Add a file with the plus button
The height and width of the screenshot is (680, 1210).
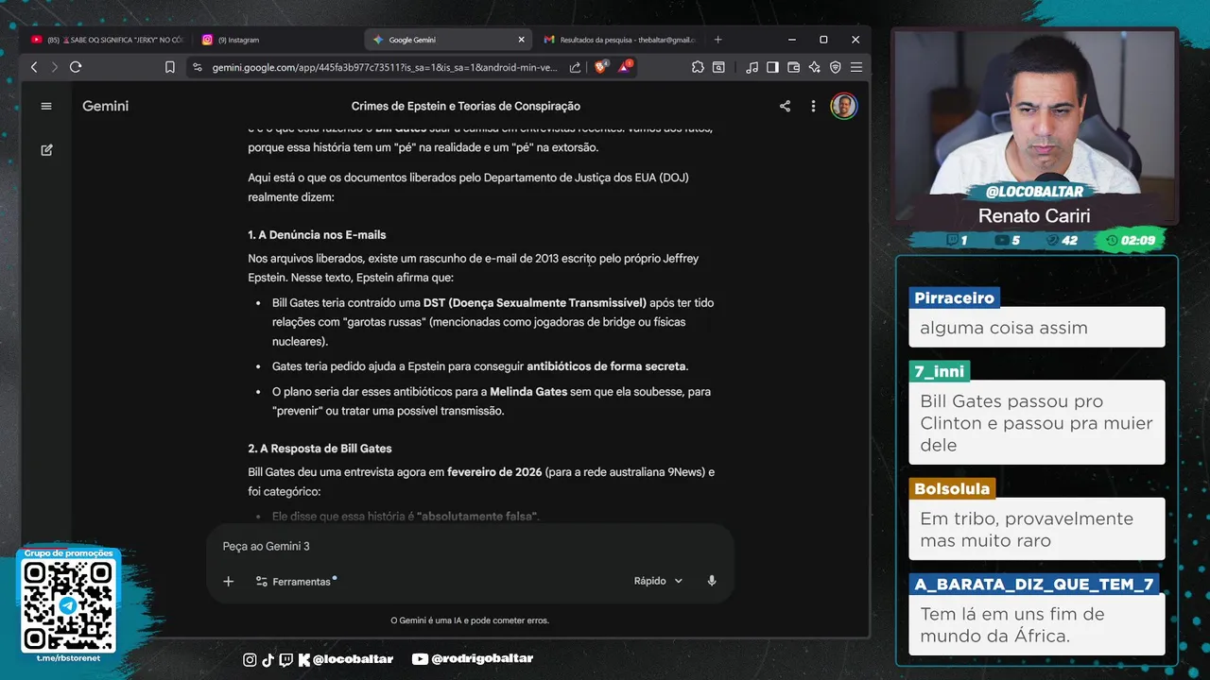[228, 581]
